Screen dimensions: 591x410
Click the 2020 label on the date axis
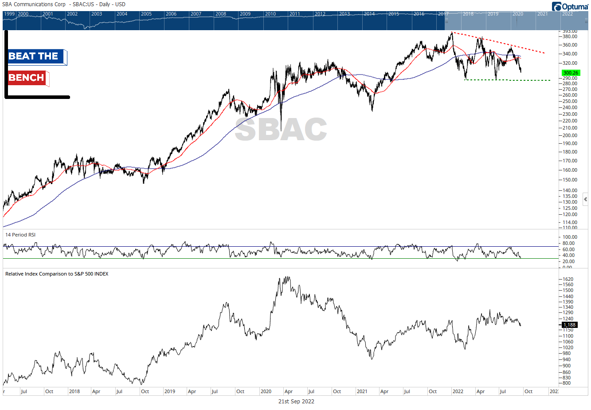[266, 391]
